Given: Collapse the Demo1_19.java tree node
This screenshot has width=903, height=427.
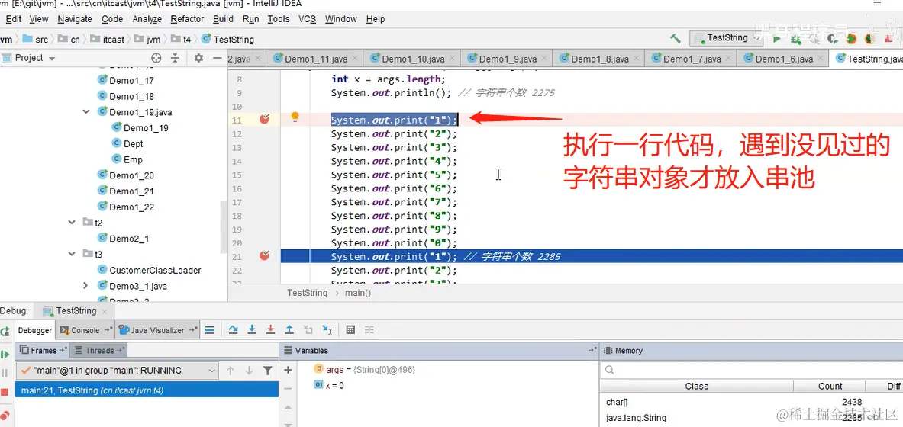Looking at the screenshot, I should pos(86,111).
